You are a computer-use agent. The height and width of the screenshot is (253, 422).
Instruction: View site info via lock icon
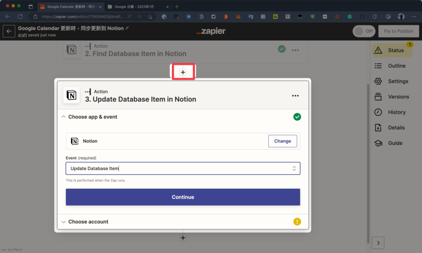[35, 16]
